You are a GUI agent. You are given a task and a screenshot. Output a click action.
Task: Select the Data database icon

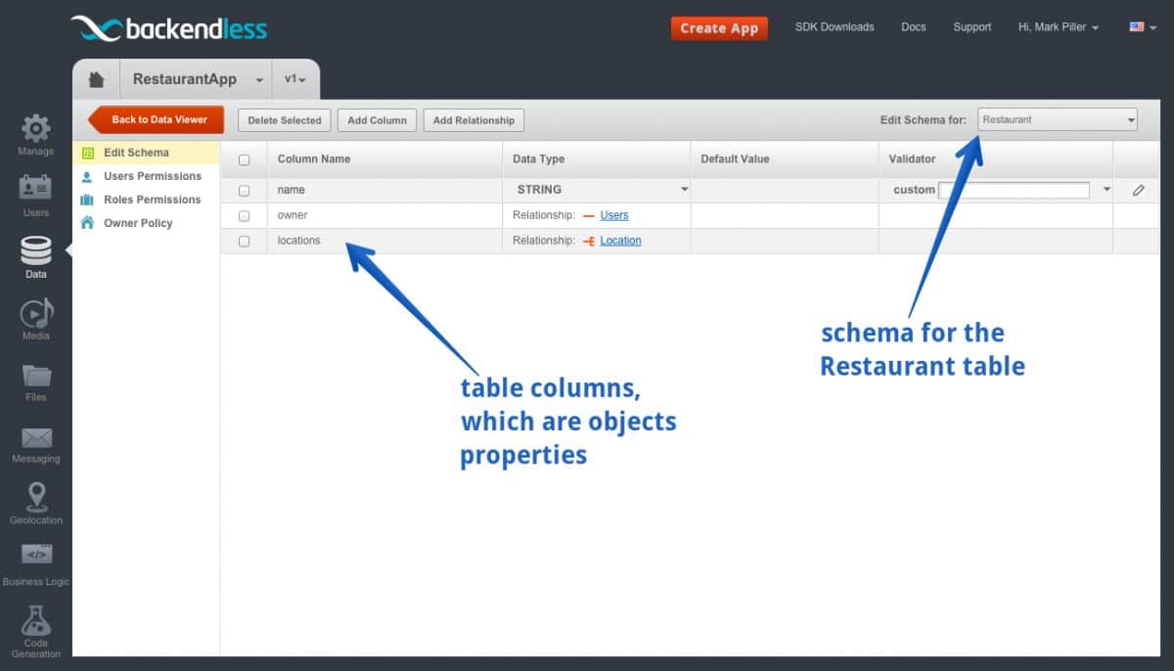[x=35, y=250]
